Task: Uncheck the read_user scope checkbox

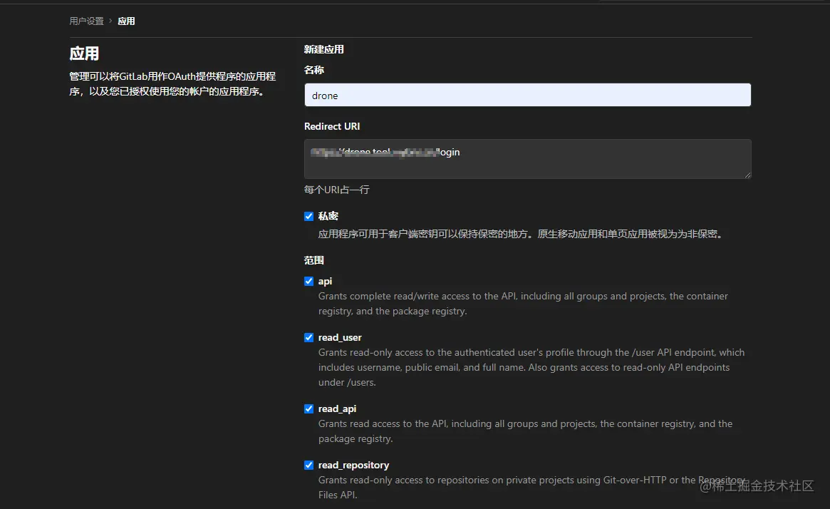Action: [308, 337]
